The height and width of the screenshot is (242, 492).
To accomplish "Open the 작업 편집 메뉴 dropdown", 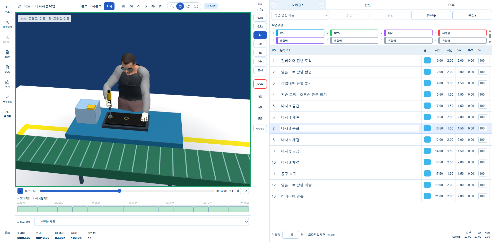I will [x=300, y=15].
